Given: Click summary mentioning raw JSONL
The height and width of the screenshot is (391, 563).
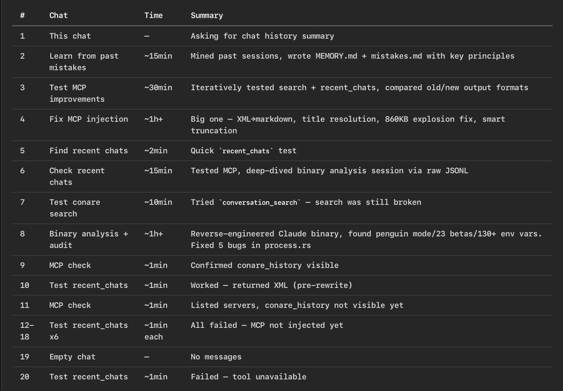Looking at the screenshot, I should (329, 171).
